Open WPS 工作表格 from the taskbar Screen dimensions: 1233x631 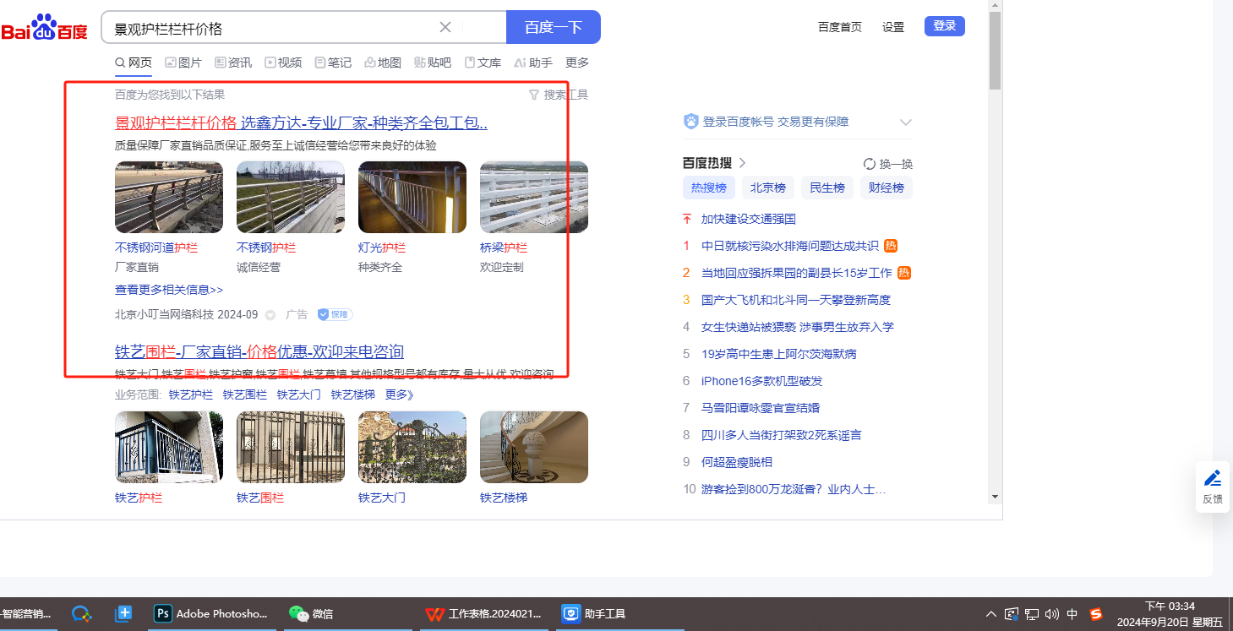(484, 614)
